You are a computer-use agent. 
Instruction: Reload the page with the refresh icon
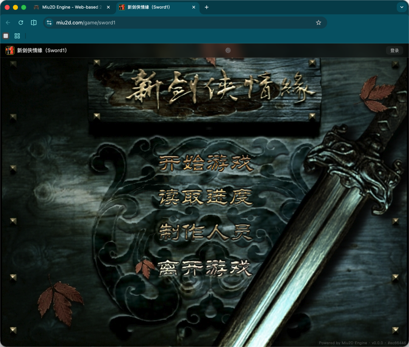20,22
